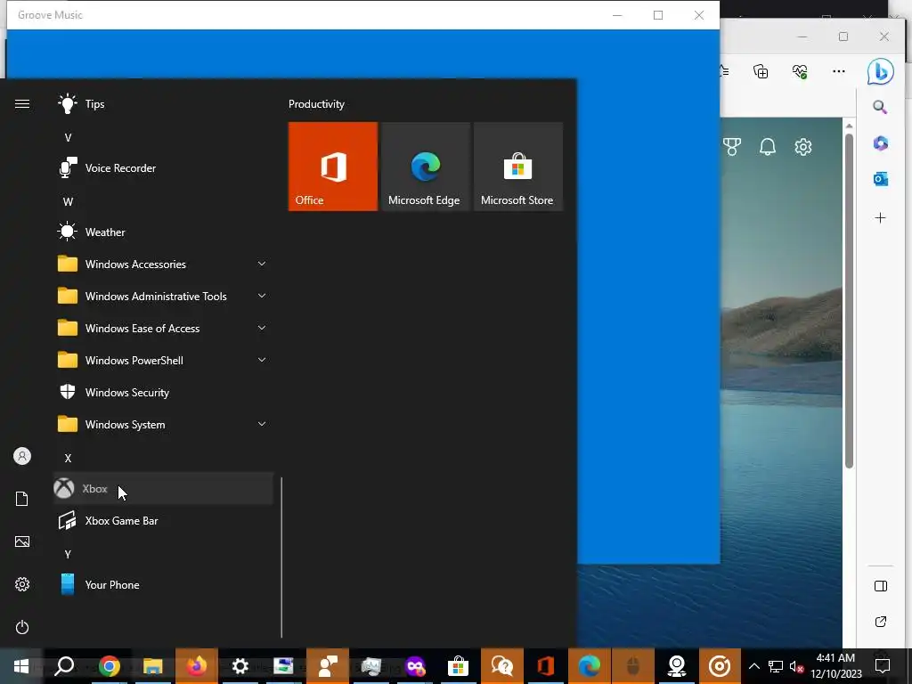Click the Power button in Start
Image resolution: width=912 pixels, height=684 pixels.
point(22,627)
